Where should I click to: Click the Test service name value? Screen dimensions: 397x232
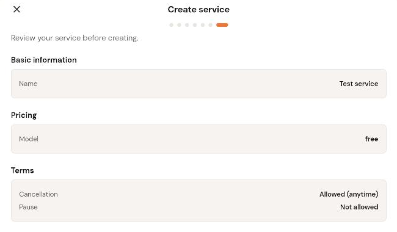pos(359,84)
